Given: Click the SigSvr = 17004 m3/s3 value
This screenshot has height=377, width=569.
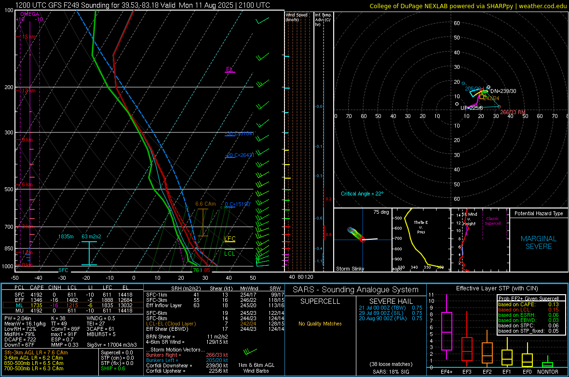Looking at the screenshot, I should coord(112,345).
